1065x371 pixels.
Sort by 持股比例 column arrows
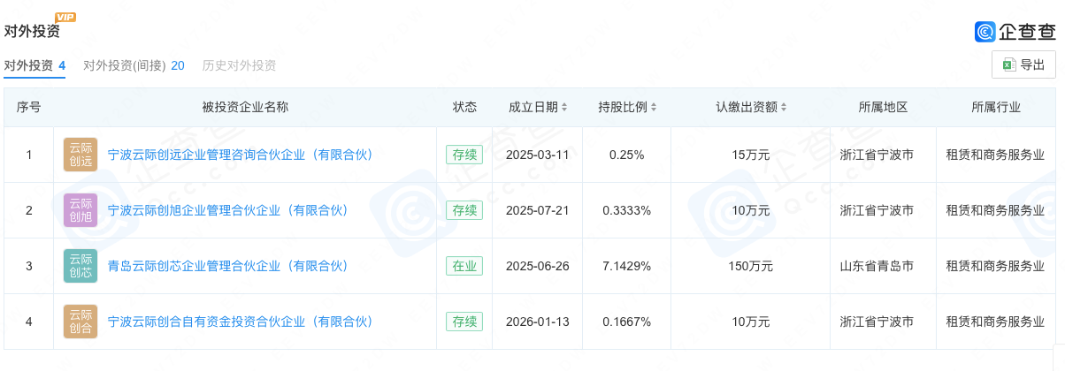click(655, 108)
